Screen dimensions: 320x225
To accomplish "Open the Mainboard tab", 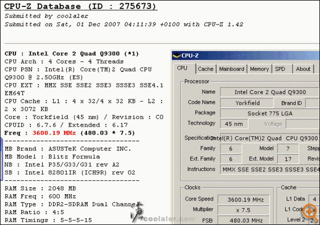I will (x=231, y=69).
